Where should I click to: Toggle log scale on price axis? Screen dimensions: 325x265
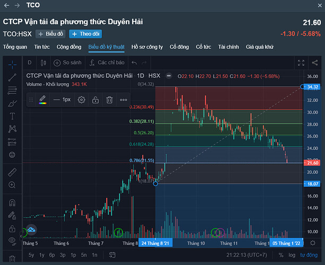tap(292, 255)
